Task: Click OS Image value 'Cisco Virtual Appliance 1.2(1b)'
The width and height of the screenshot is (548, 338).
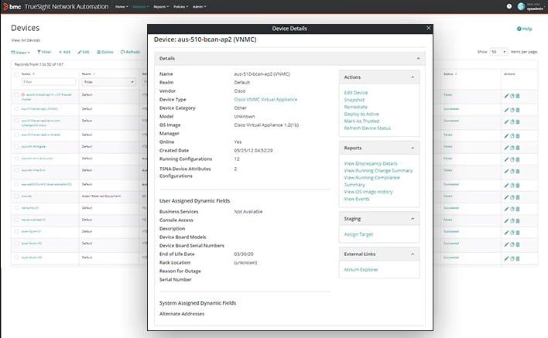Action: [266, 125]
